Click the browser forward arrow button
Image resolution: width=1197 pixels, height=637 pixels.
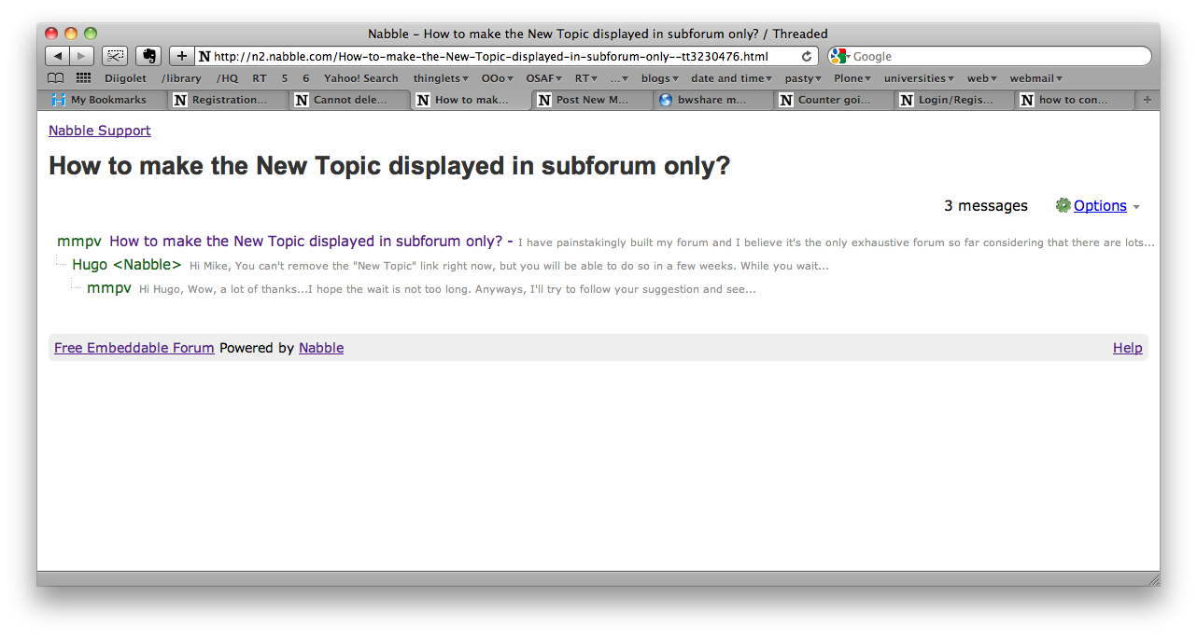click(82, 56)
